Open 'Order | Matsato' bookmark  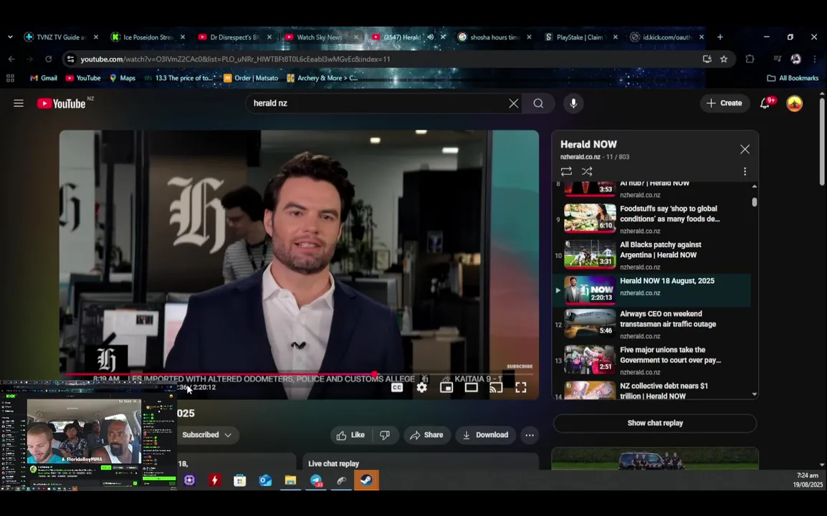point(251,78)
